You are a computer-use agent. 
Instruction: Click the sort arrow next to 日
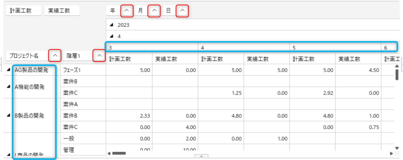[x=182, y=11]
